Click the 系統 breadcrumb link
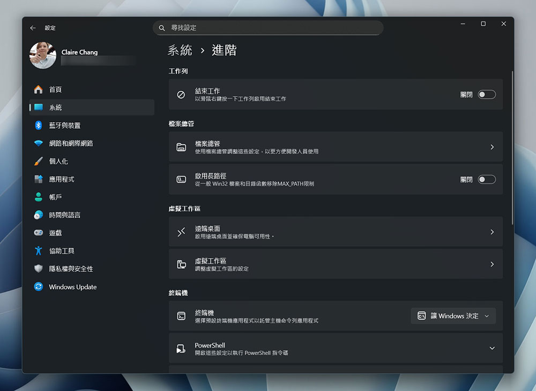 (x=180, y=50)
